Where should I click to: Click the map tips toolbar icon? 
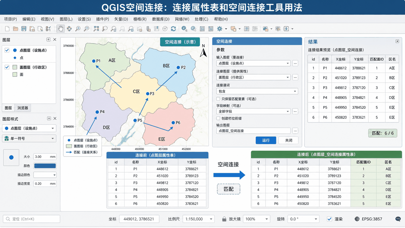tap(278, 29)
